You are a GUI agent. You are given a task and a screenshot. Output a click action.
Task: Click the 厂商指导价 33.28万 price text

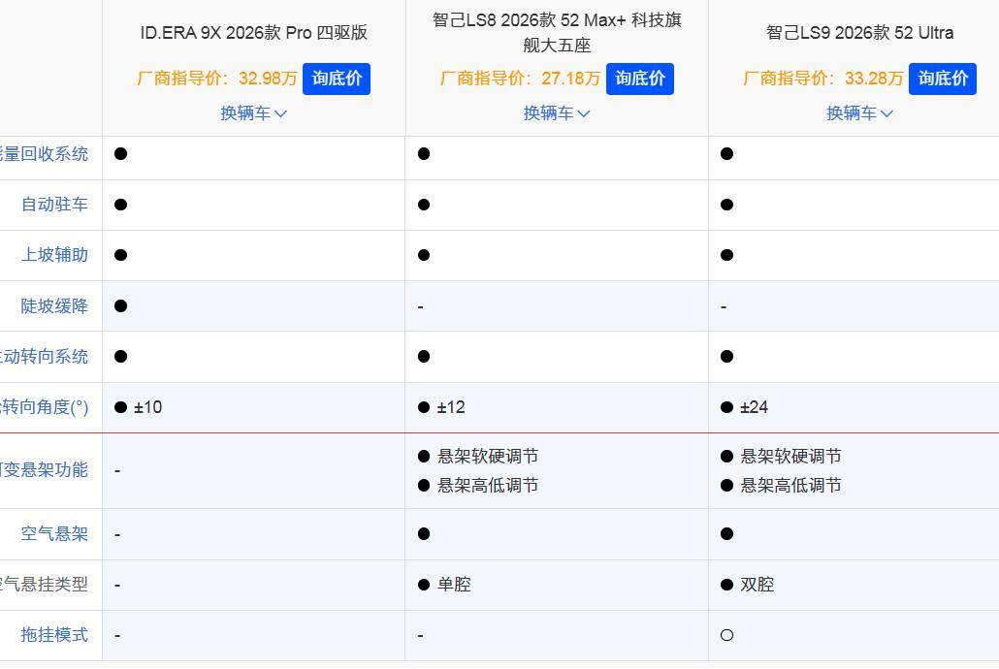coord(823,79)
